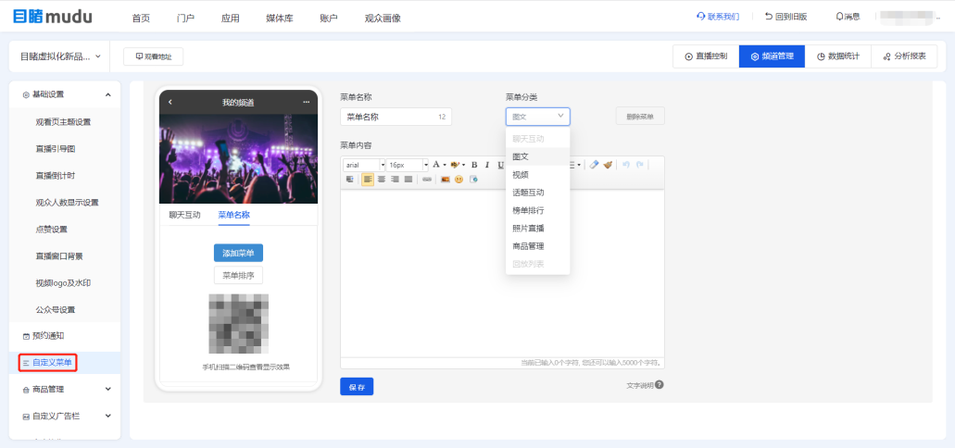The image size is (955, 448).
Task: Toggle underline formatting in the editor
Action: (x=500, y=165)
